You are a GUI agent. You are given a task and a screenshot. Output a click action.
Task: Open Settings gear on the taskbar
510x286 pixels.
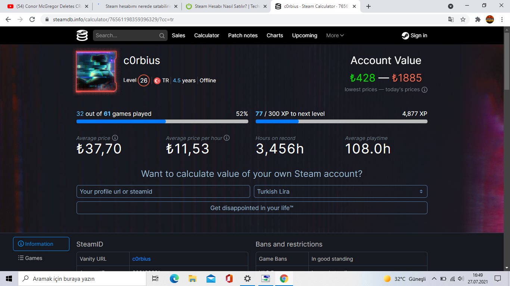point(247,279)
